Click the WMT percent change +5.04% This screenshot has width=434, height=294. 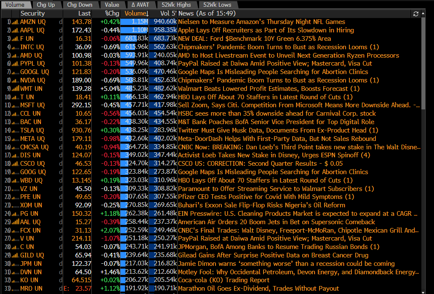[110, 89]
